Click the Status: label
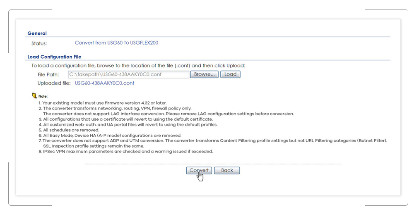The height and width of the screenshot is (219, 414). [x=39, y=43]
